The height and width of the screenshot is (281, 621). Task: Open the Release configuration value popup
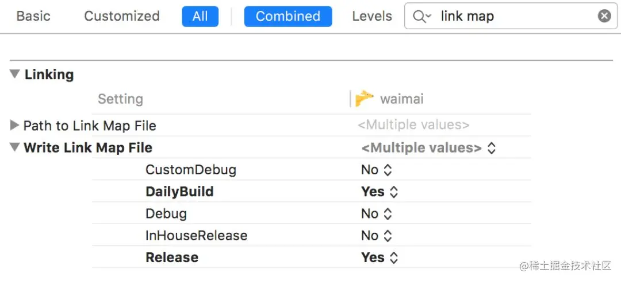tap(379, 257)
